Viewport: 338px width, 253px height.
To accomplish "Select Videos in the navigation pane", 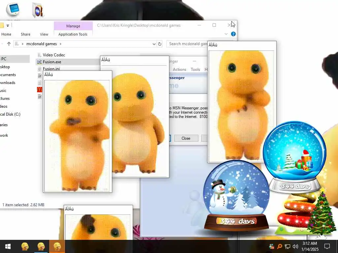I will click(4, 106).
